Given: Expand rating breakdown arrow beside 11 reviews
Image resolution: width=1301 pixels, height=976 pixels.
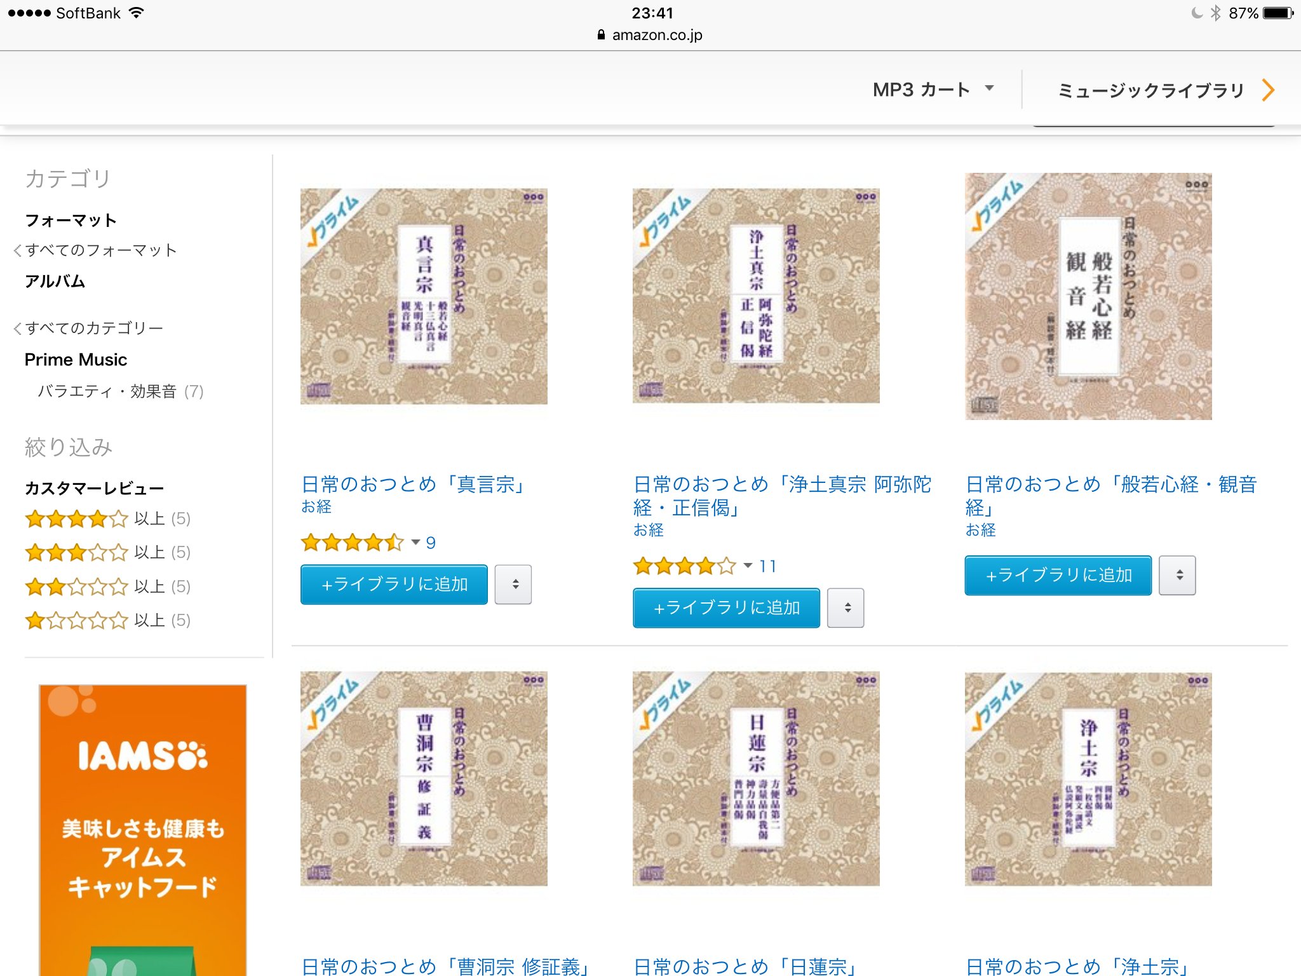Looking at the screenshot, I should (x=748, y=566).
